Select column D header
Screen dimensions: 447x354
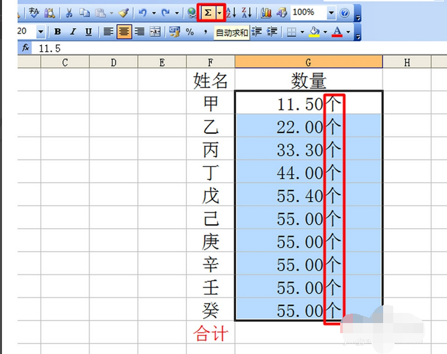[x=114, y=62]
